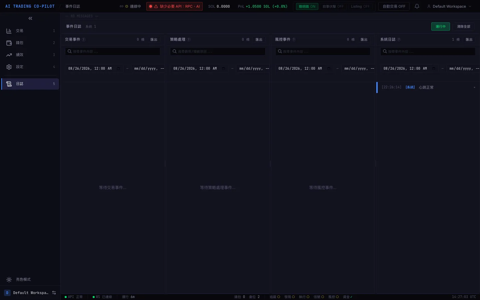Open the 交易 chart icon in the sidebar
This screenshot has width=480, height=300.
click(x=9, y=31)
